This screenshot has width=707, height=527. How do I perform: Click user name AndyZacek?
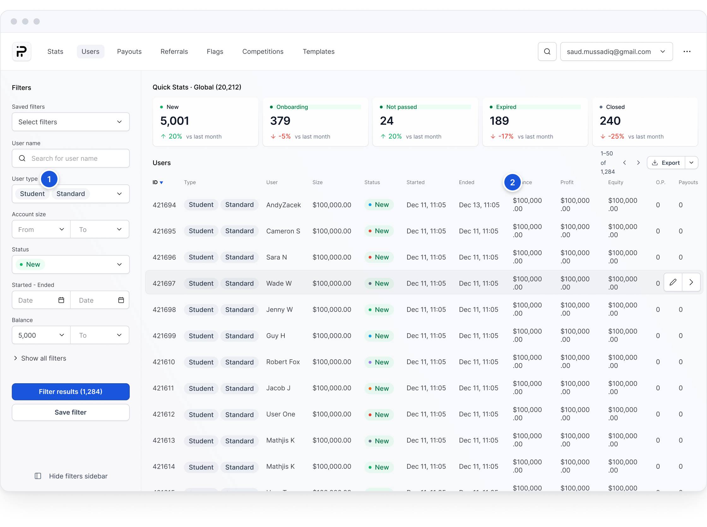(283, 205)
